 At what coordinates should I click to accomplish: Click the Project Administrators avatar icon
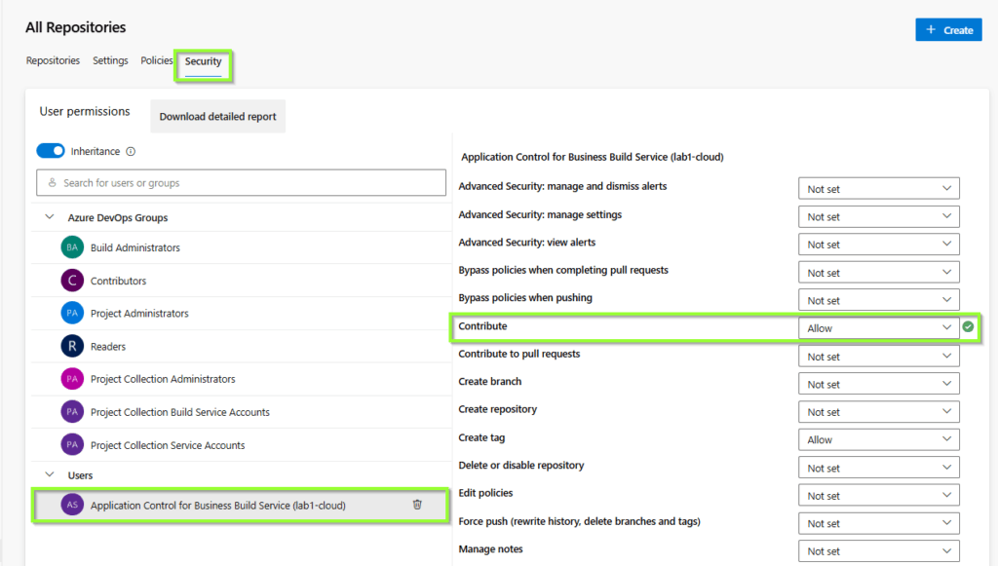click(71, 314)
